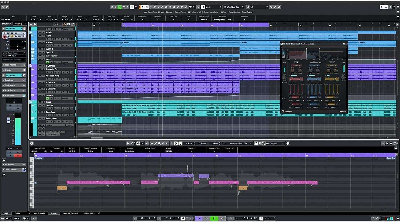The height and width of the screenshot is (224, 400).
Task: Toggle cycle mode in the transport bar
Action: [199, 218]
